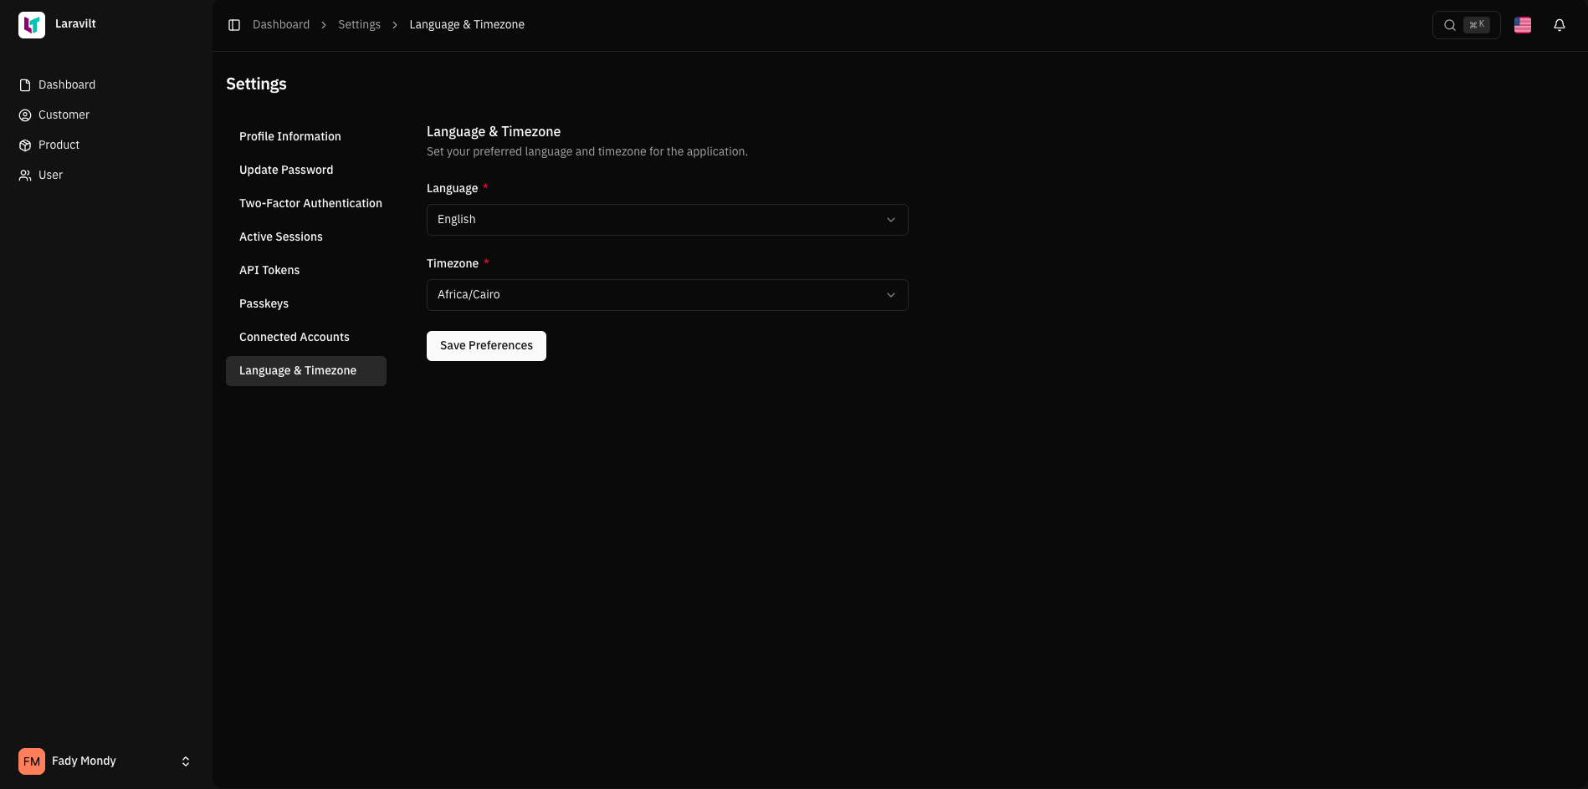Viewport: 1588px width, 789px height.
Task: Click the Laravilt logo icon
Action: 32,25
